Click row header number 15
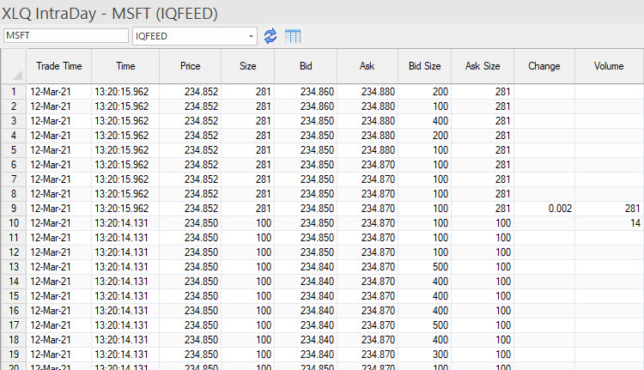Image resolution: width=644 pixels, height=370 pixels. click(14, 296)
